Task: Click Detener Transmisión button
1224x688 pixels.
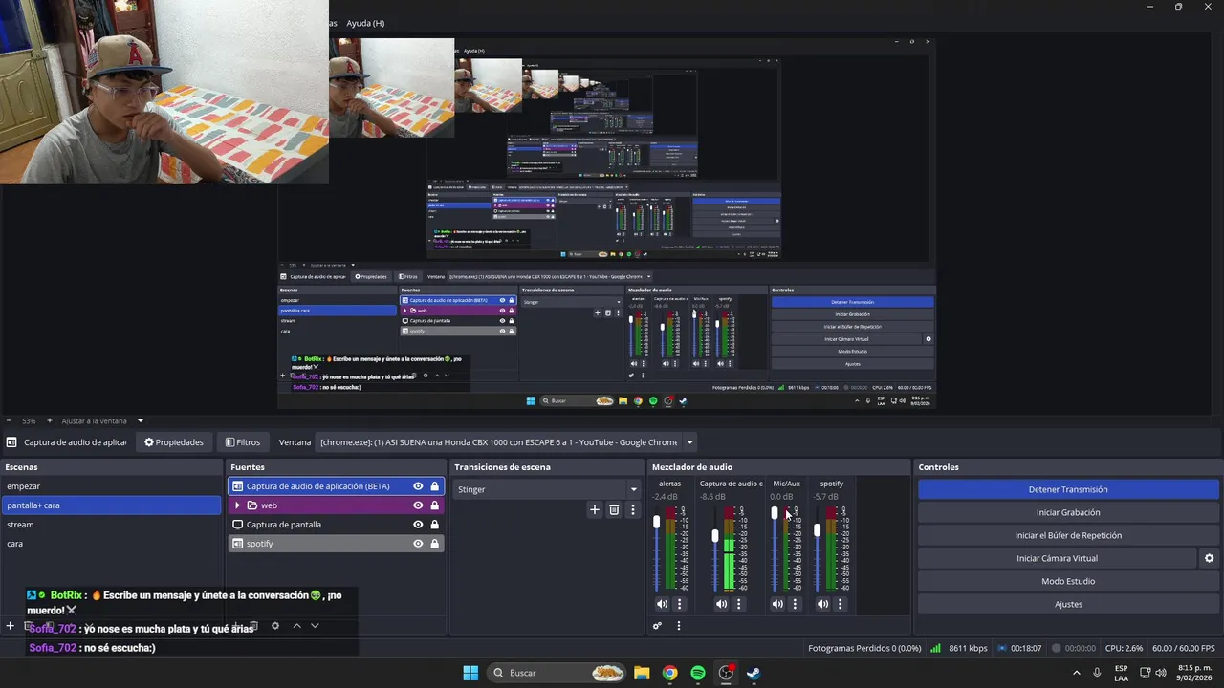Action: (1068, 489)
